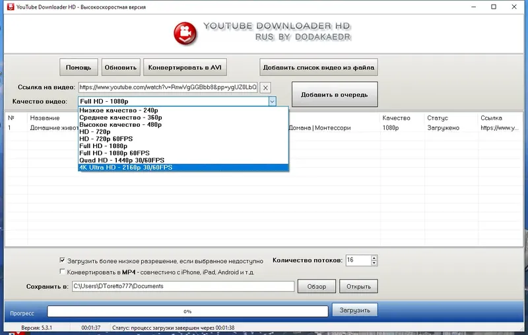Click the Full HD - 1080p combo box field
The image size is (528, 335).
click(173, 101)
